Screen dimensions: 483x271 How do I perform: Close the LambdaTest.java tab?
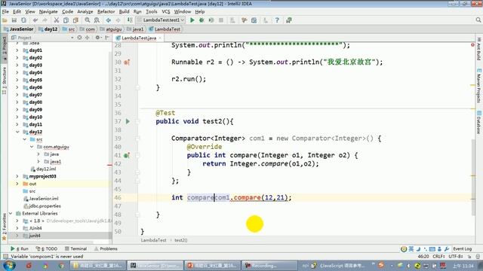pos(160,38)
